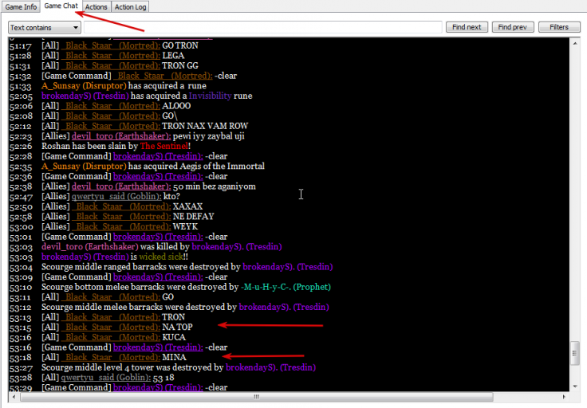Select text 'Roshan has been slain by'
Viewport: 587px width, 408px height.
tap(90, 146)
